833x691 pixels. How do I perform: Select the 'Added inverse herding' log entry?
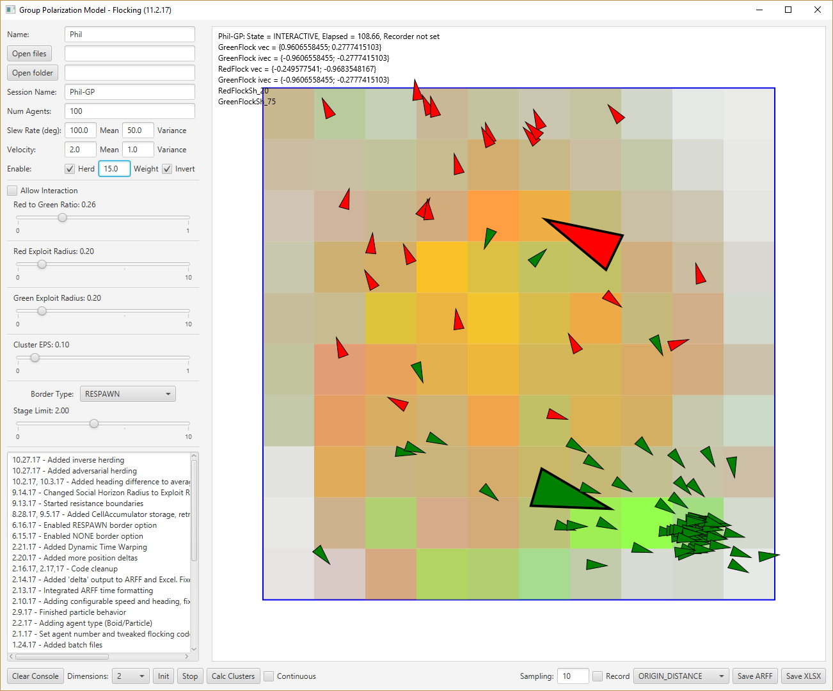pos(68,460)
